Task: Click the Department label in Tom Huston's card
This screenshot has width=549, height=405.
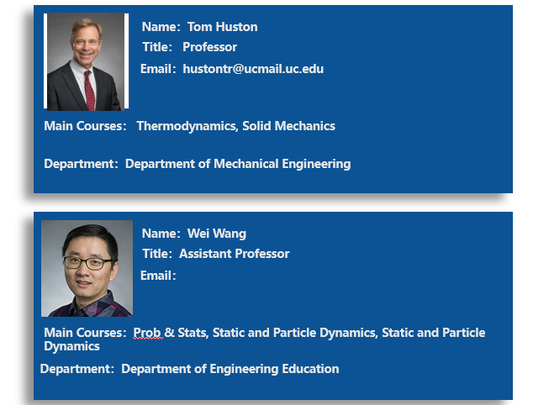Action: [x=82, y=164]
